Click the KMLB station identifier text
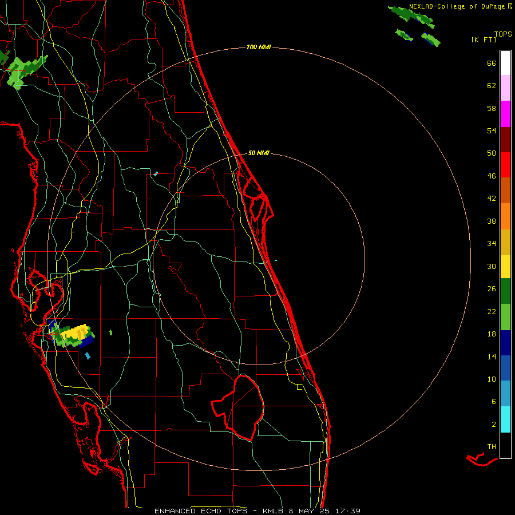The height and width of the screenshot is (515, 515). tap(274, 511)
